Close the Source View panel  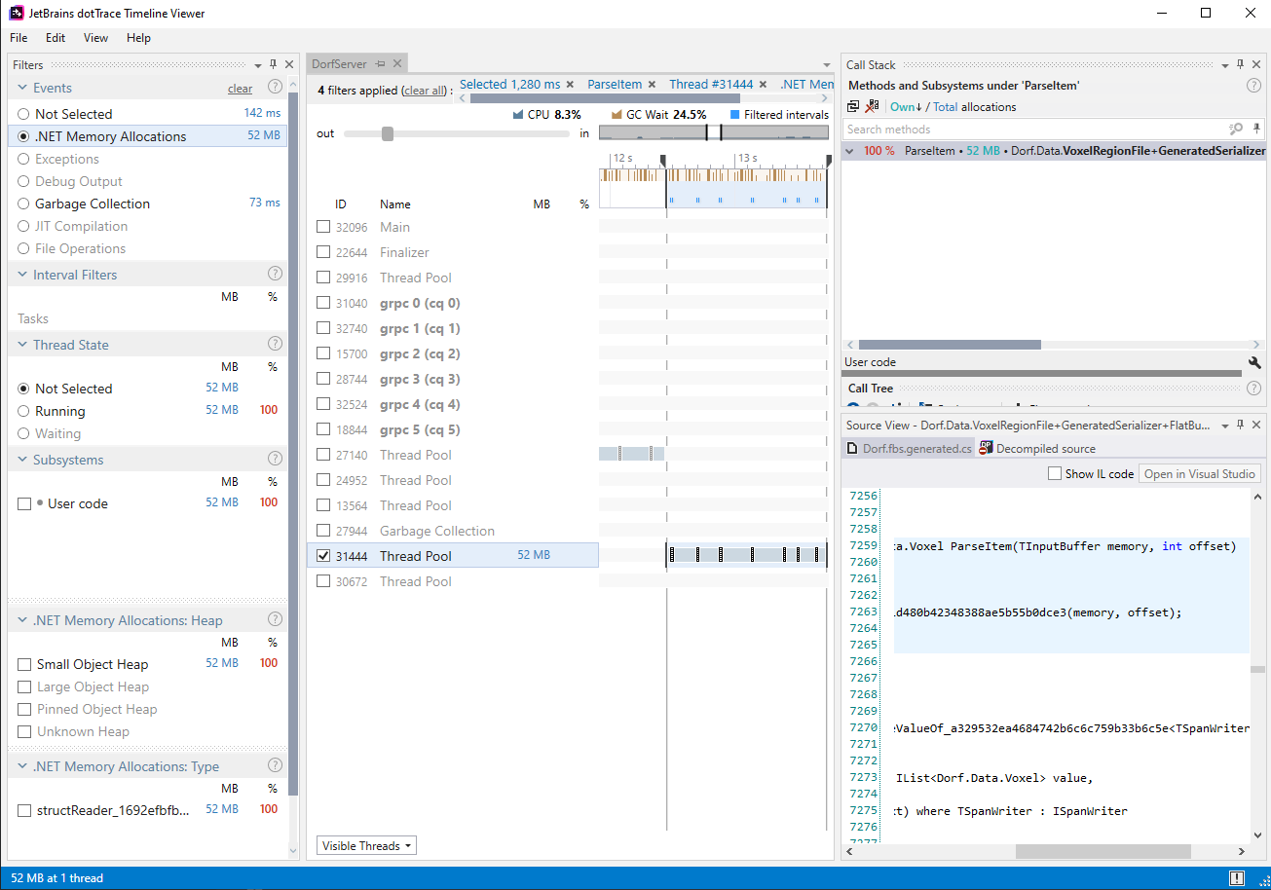tap(1255, 425)
